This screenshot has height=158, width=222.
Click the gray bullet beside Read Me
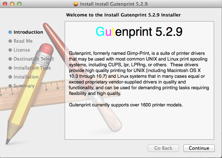tap(10, 41)
